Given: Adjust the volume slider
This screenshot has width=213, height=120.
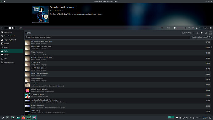Looking at the screenshot, I should pos(182,28).
